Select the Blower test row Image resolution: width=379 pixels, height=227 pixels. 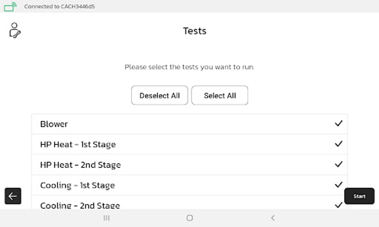click(176, 124)
